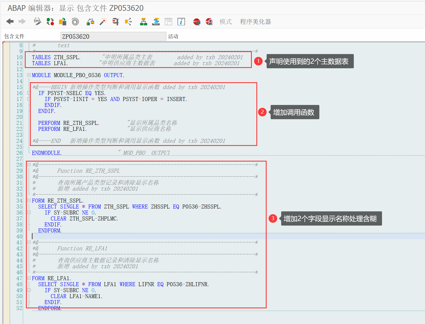The image size is (425, 324).
Task: Collapse the FORM RE_ZTH_SSPL block
Action: pyautogui.click(x=28, y=201)
